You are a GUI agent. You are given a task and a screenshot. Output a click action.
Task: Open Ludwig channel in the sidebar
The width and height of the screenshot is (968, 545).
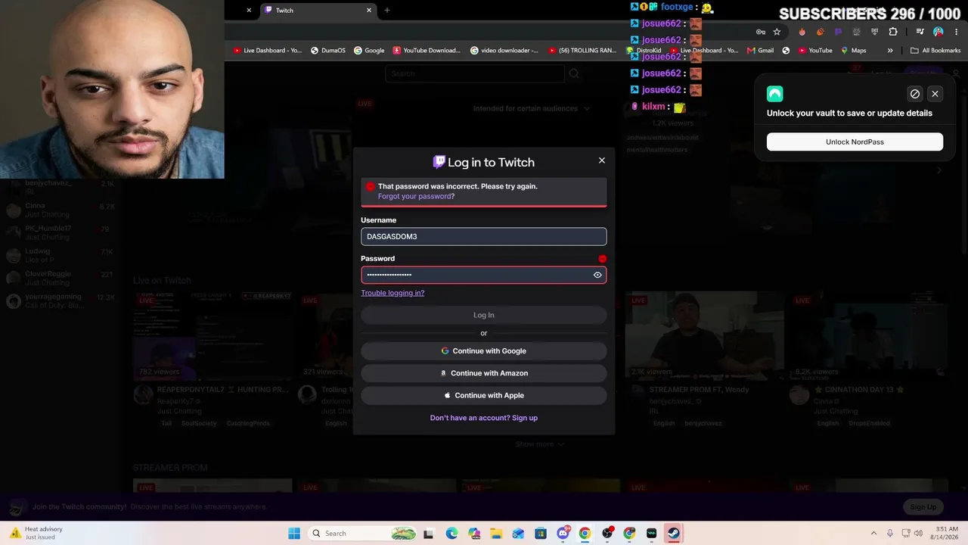coord(60,255)
